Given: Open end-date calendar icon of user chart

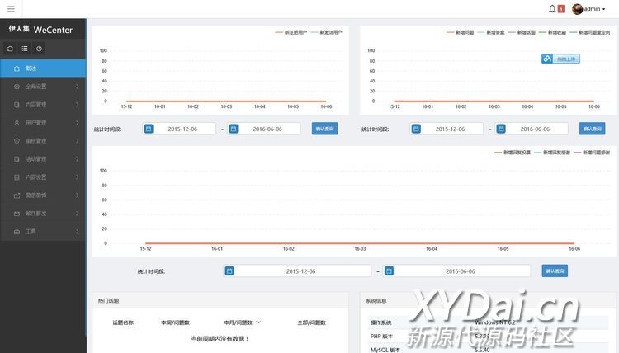Looking at the screenshot, I should (x=234, y=129).
